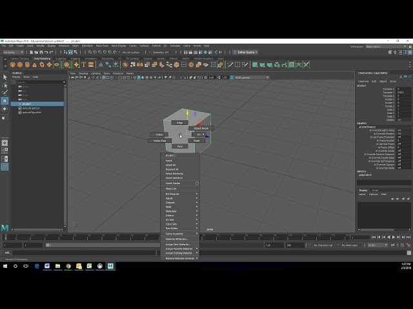This screenshot has height=309, width=413.
Task: Open the Windows Start menu
Action: [x=5, y=266]
